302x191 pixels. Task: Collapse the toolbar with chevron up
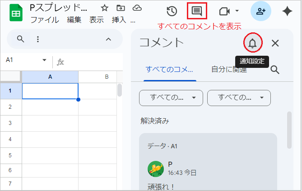coord(108,39)
